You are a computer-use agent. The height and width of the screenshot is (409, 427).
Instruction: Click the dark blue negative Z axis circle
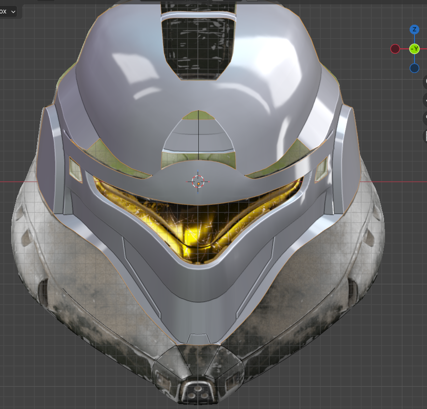414,68
